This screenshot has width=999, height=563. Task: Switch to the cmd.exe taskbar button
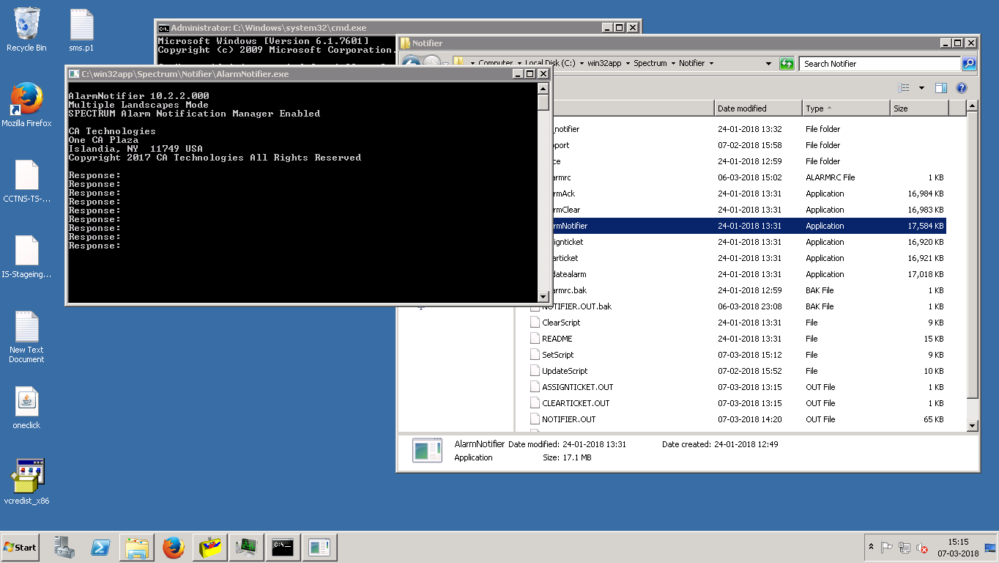click(283, 547)
